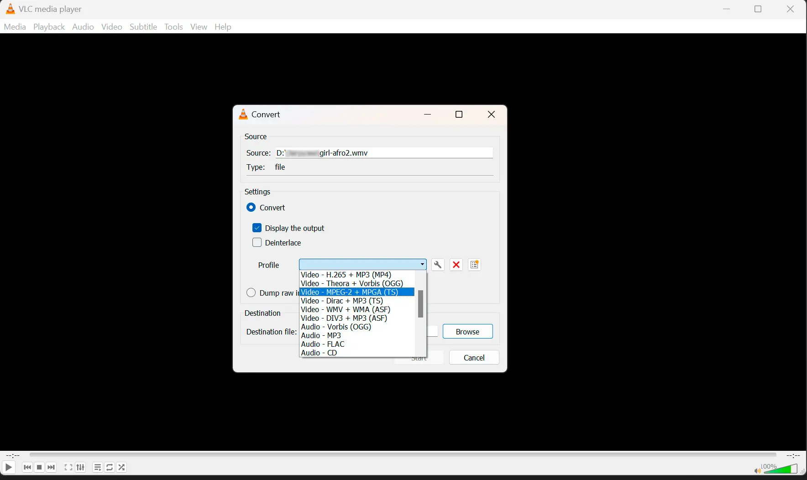
Task: Adjust the volume slider
Action: tap(781, 469)
